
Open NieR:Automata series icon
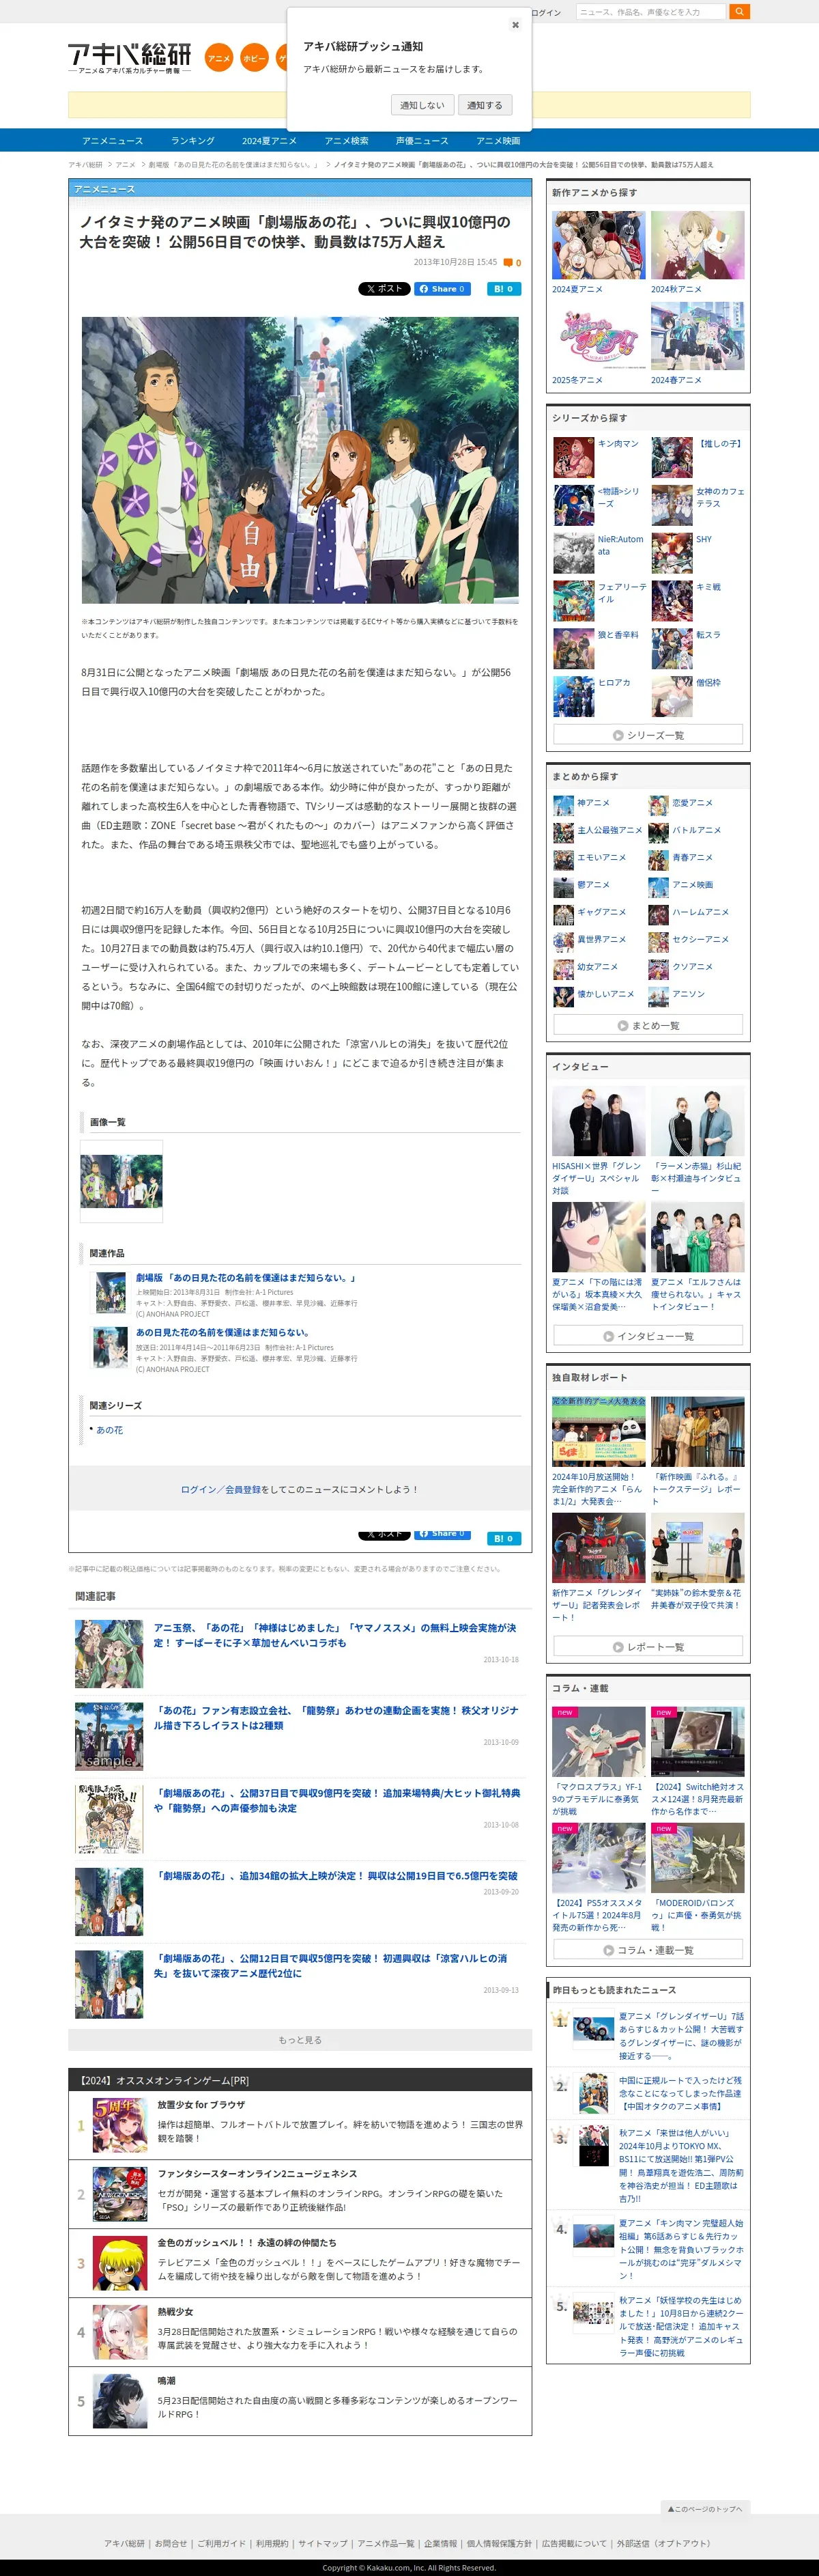pyautogui.click(x=574, y=554)
